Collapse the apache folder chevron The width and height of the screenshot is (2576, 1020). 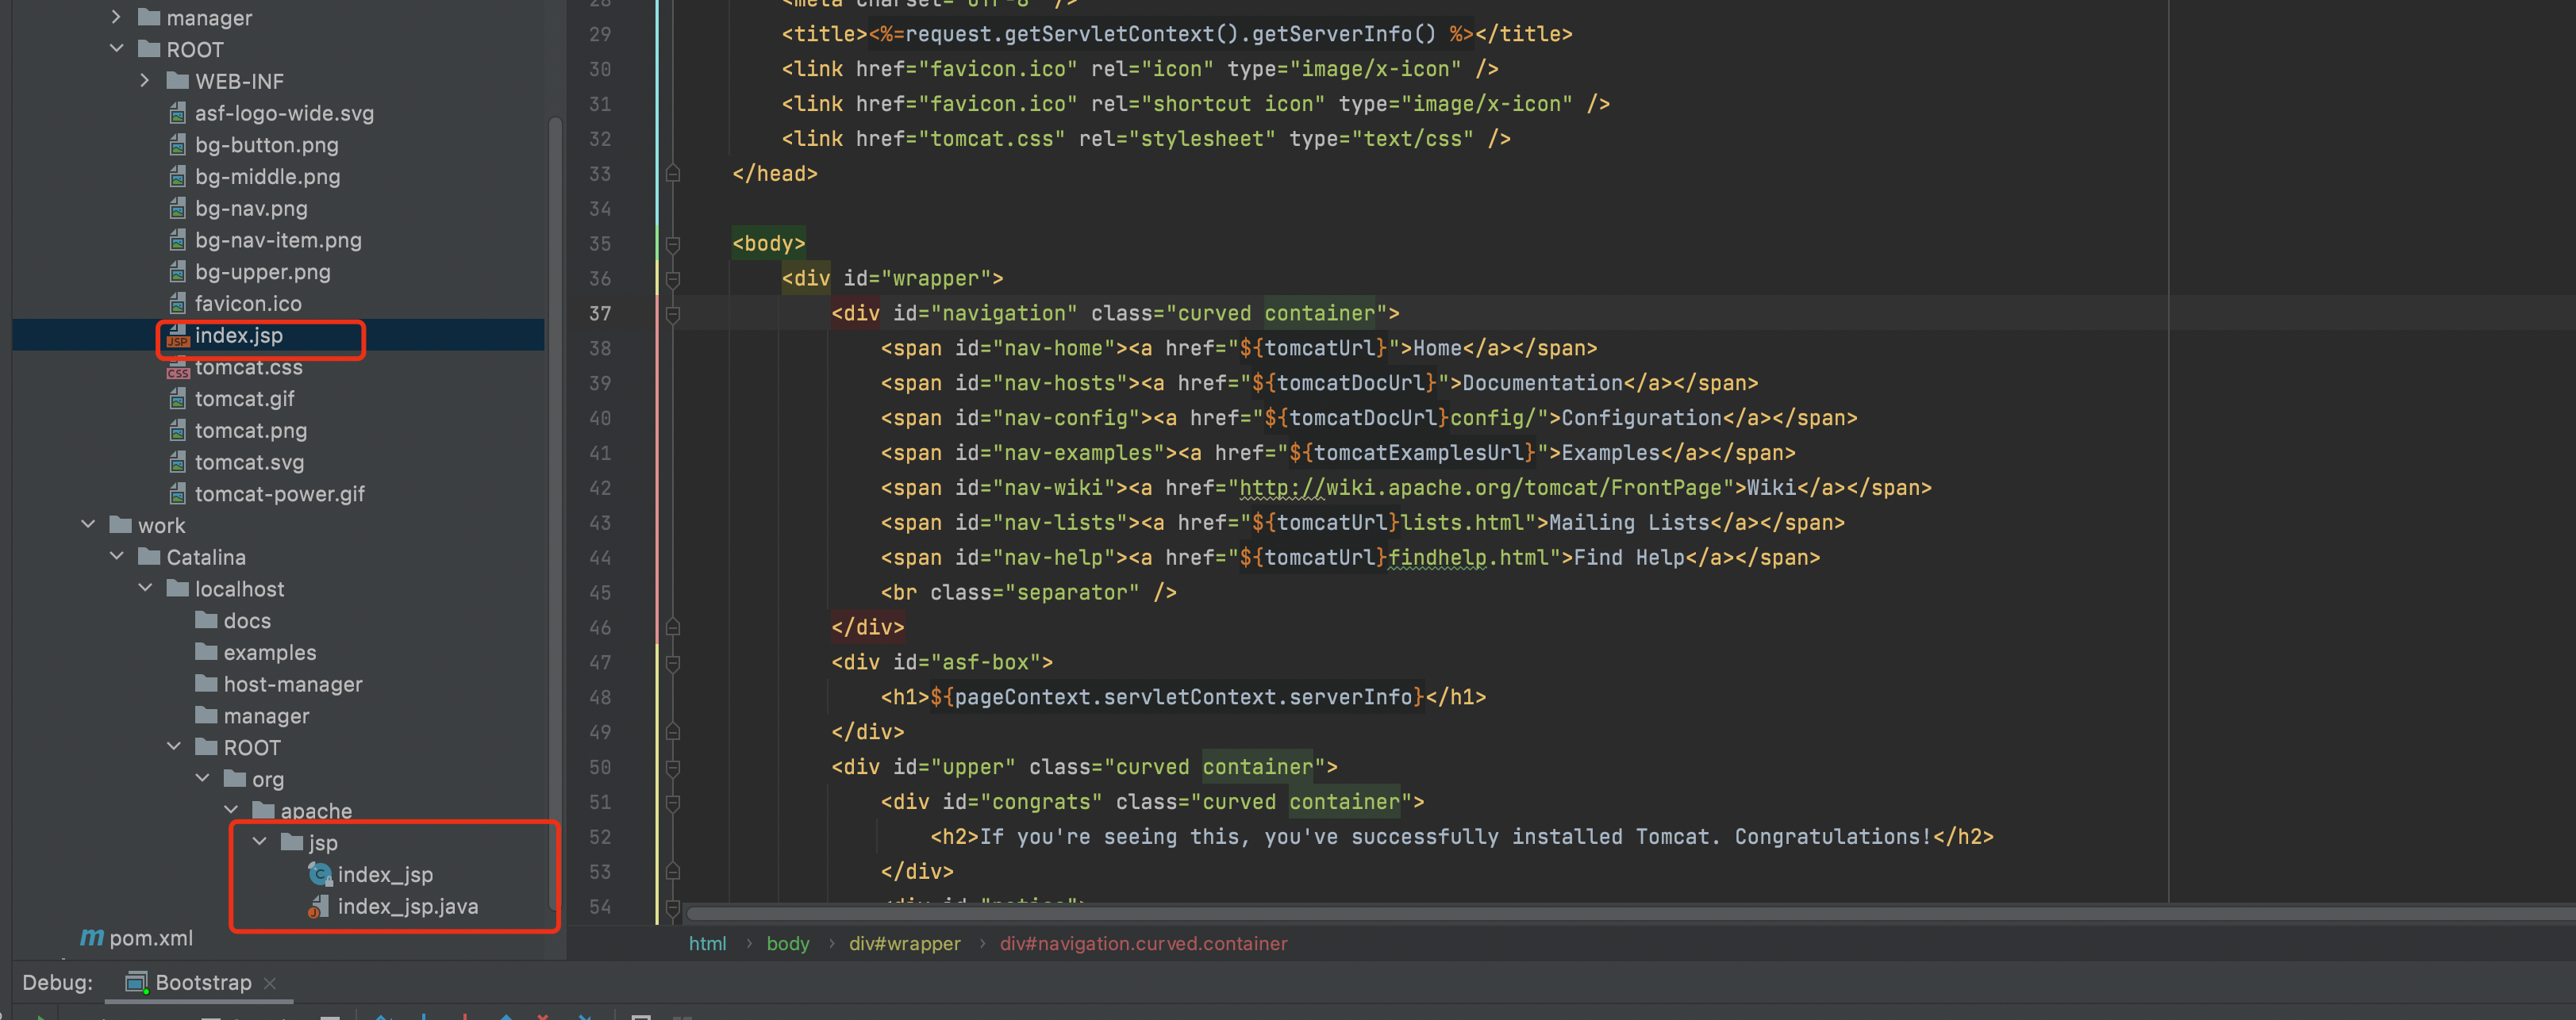[x=231, y=810]
